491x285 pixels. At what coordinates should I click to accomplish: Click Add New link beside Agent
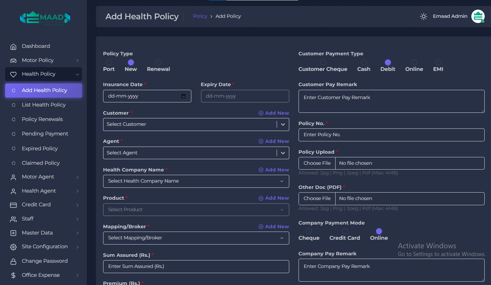274,141
